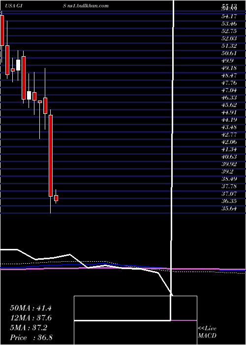
Task: Click the 41.34 price axis label
Action: pyautogui.click(x=229, y=150)
